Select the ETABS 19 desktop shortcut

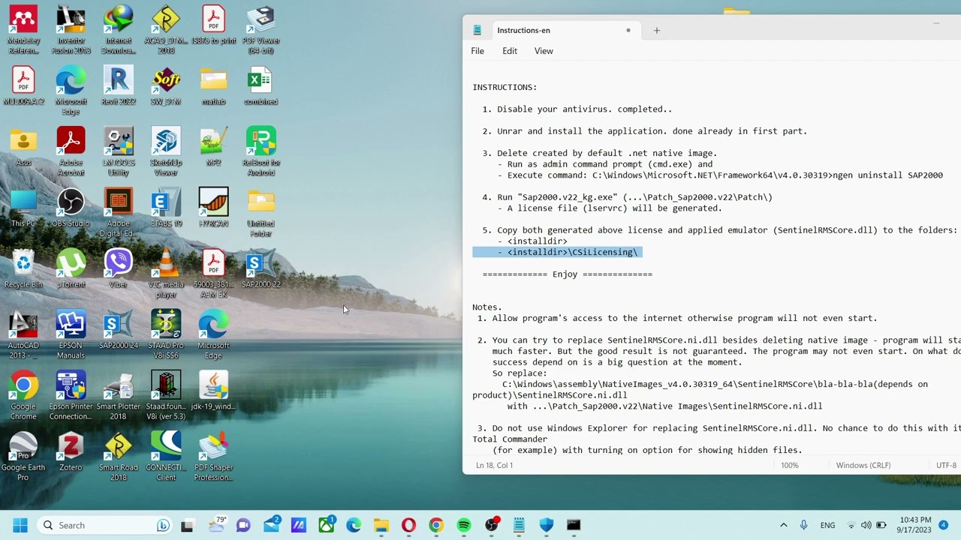click(166, 208)
